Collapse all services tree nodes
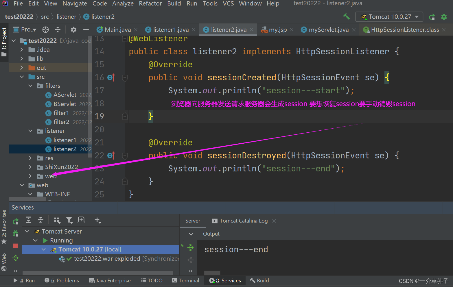The height and width of the screenshot is (287, 453). pos(40,220)
